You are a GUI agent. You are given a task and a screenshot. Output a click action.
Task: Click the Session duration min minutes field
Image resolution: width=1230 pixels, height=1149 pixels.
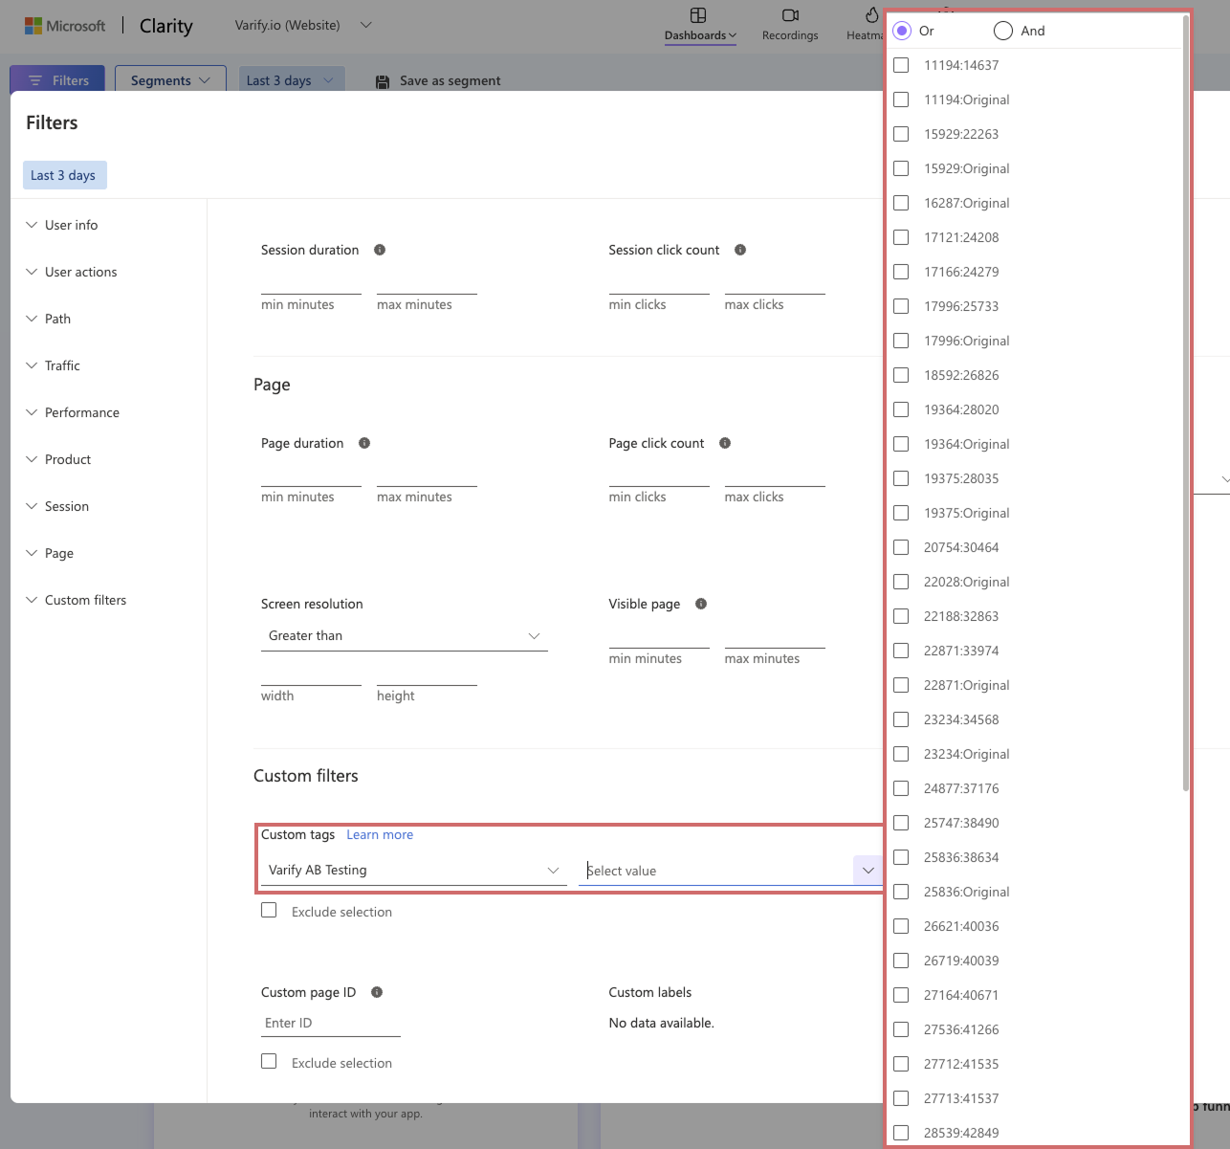(311, 282)
